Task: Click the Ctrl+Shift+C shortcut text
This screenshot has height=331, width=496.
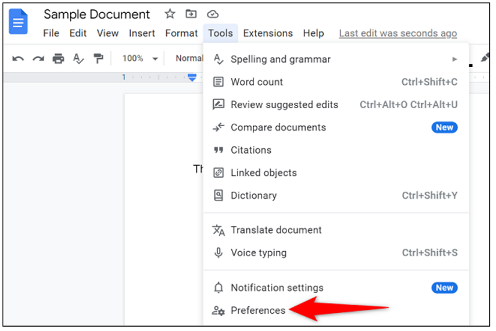Action: pyautogui.click(x=429, y=82)
